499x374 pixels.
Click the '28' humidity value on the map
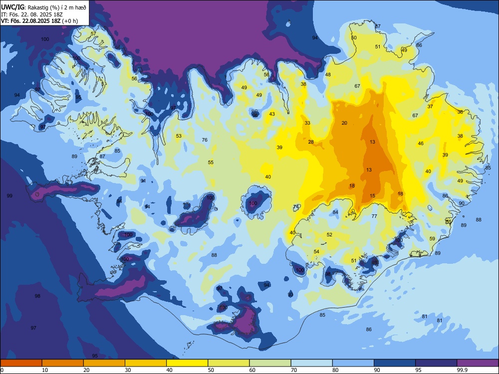311,142
